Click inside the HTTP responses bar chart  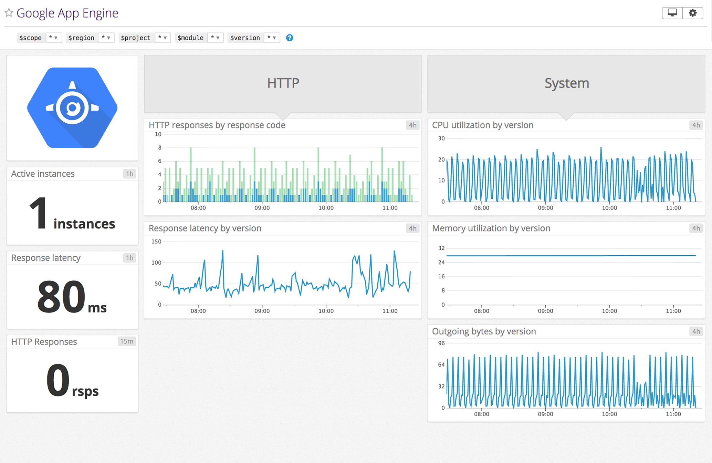290,169
